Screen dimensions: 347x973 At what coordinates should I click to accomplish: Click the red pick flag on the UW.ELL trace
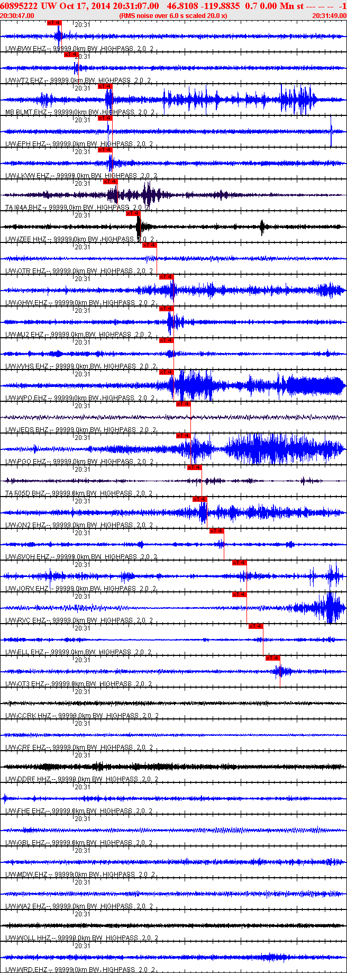tap(256, 626)
